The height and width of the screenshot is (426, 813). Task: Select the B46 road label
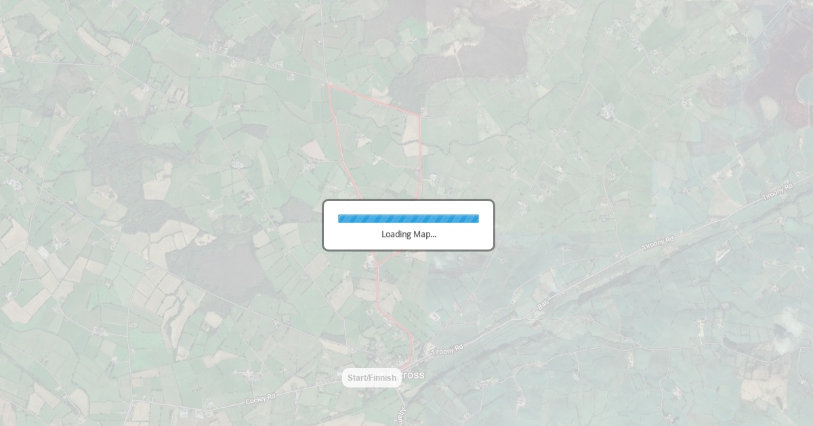click(x=543, y=306)
